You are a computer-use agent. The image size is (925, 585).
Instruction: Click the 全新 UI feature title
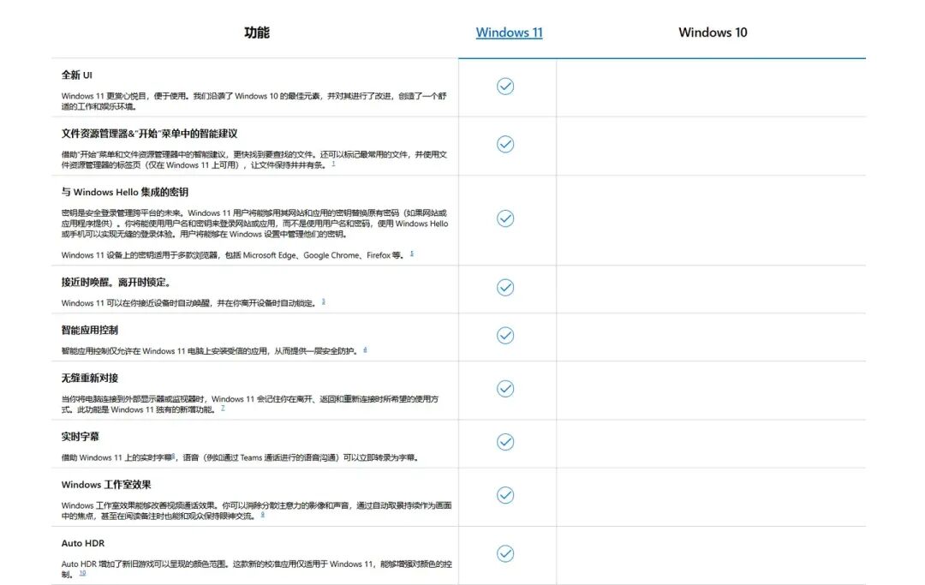77,75
